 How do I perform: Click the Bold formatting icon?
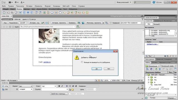coord(59,86)
